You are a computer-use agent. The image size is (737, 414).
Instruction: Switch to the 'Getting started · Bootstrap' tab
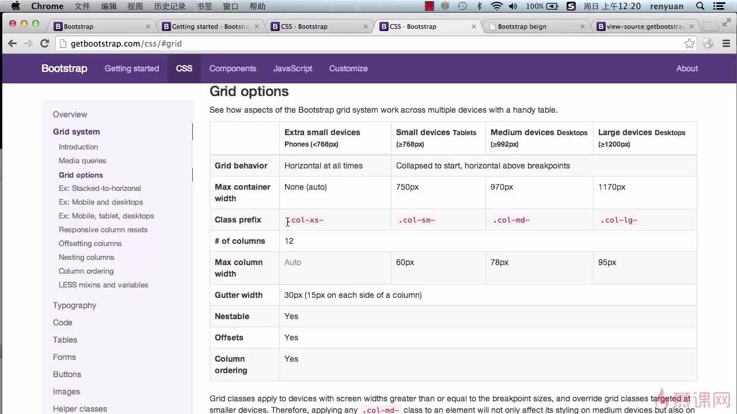[x=210, y=26]
